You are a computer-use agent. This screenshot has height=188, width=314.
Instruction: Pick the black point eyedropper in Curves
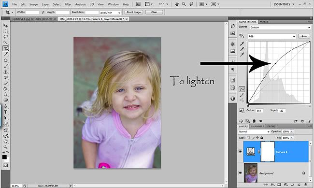pos(242,43)
